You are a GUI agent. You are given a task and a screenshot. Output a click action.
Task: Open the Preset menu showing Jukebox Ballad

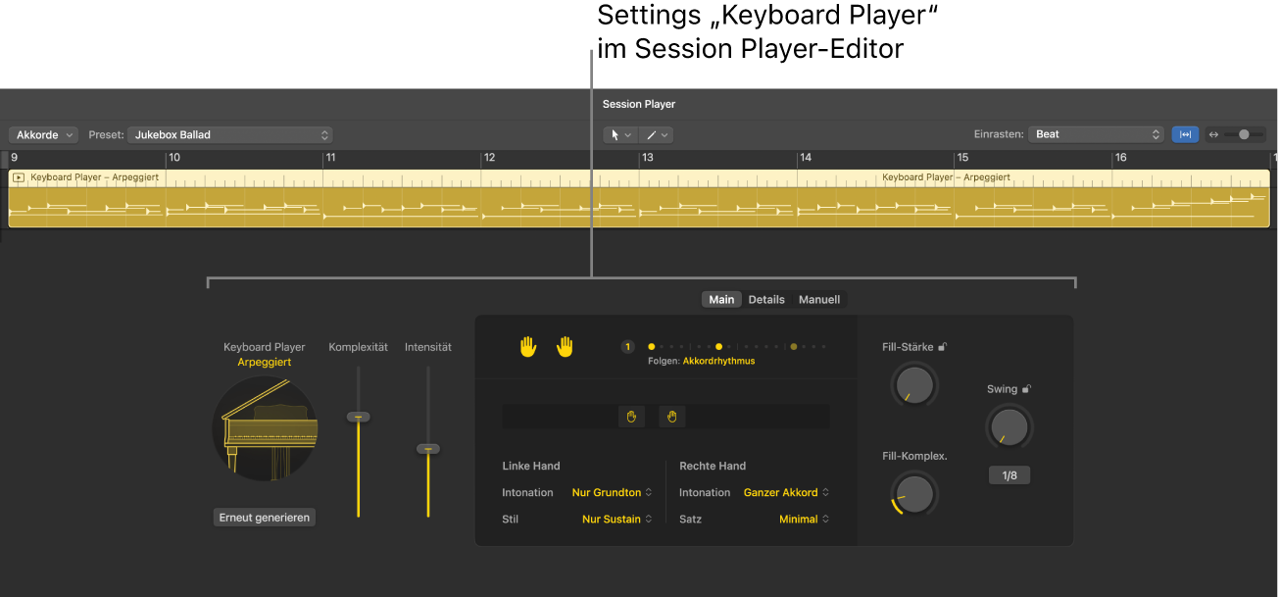click(x=229, y=134)
